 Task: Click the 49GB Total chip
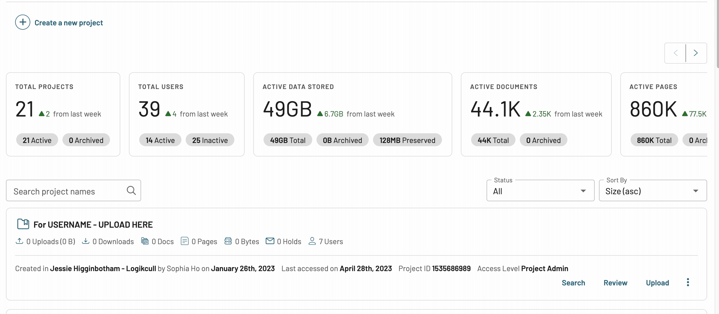[288, 140]
